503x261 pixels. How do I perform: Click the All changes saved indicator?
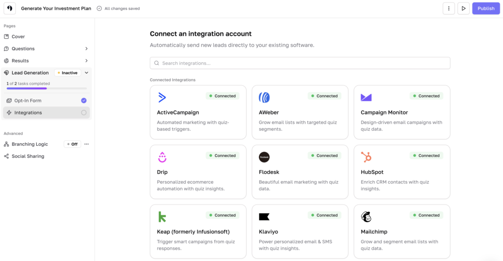click(x=118, y=9)
